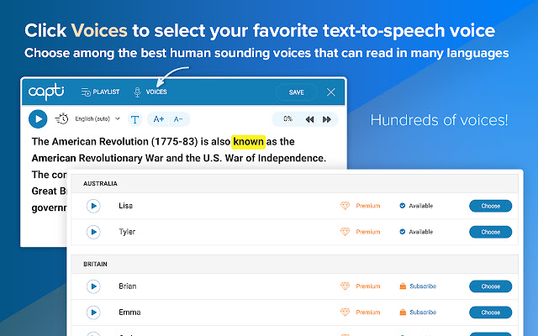Viewport: 538px width, 336px height.
Task: Skip forward with the fast-forward icon
Action: tap(324, 119)
